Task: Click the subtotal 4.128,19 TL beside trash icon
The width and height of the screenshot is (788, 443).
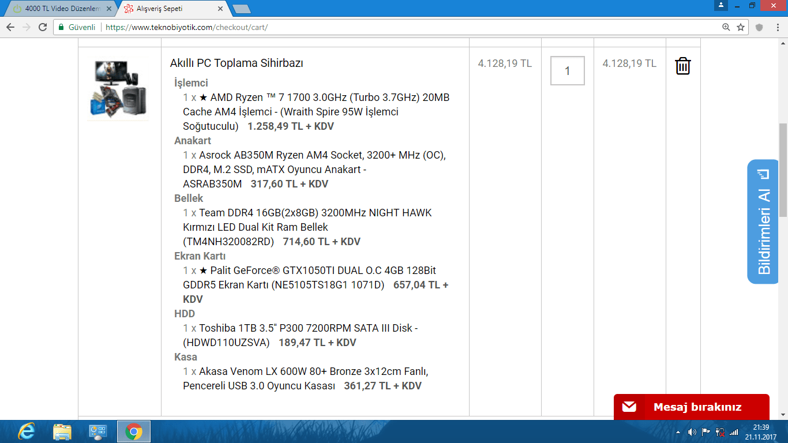Action: pyautogui.click(x=629, y=63)
